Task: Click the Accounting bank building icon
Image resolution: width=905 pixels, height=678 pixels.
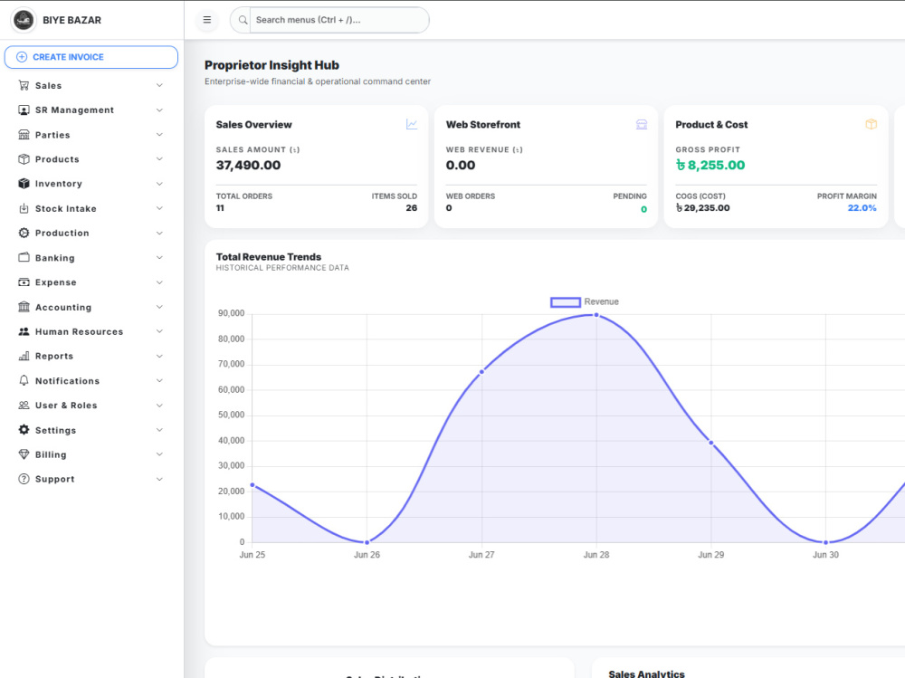Action: (x=24, y=307)
